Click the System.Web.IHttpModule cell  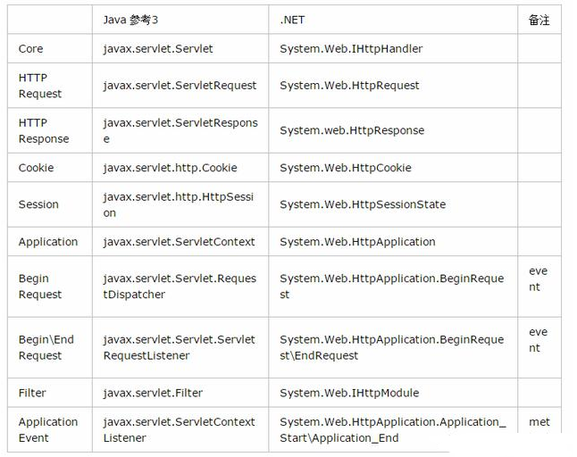tap(349, 393)
